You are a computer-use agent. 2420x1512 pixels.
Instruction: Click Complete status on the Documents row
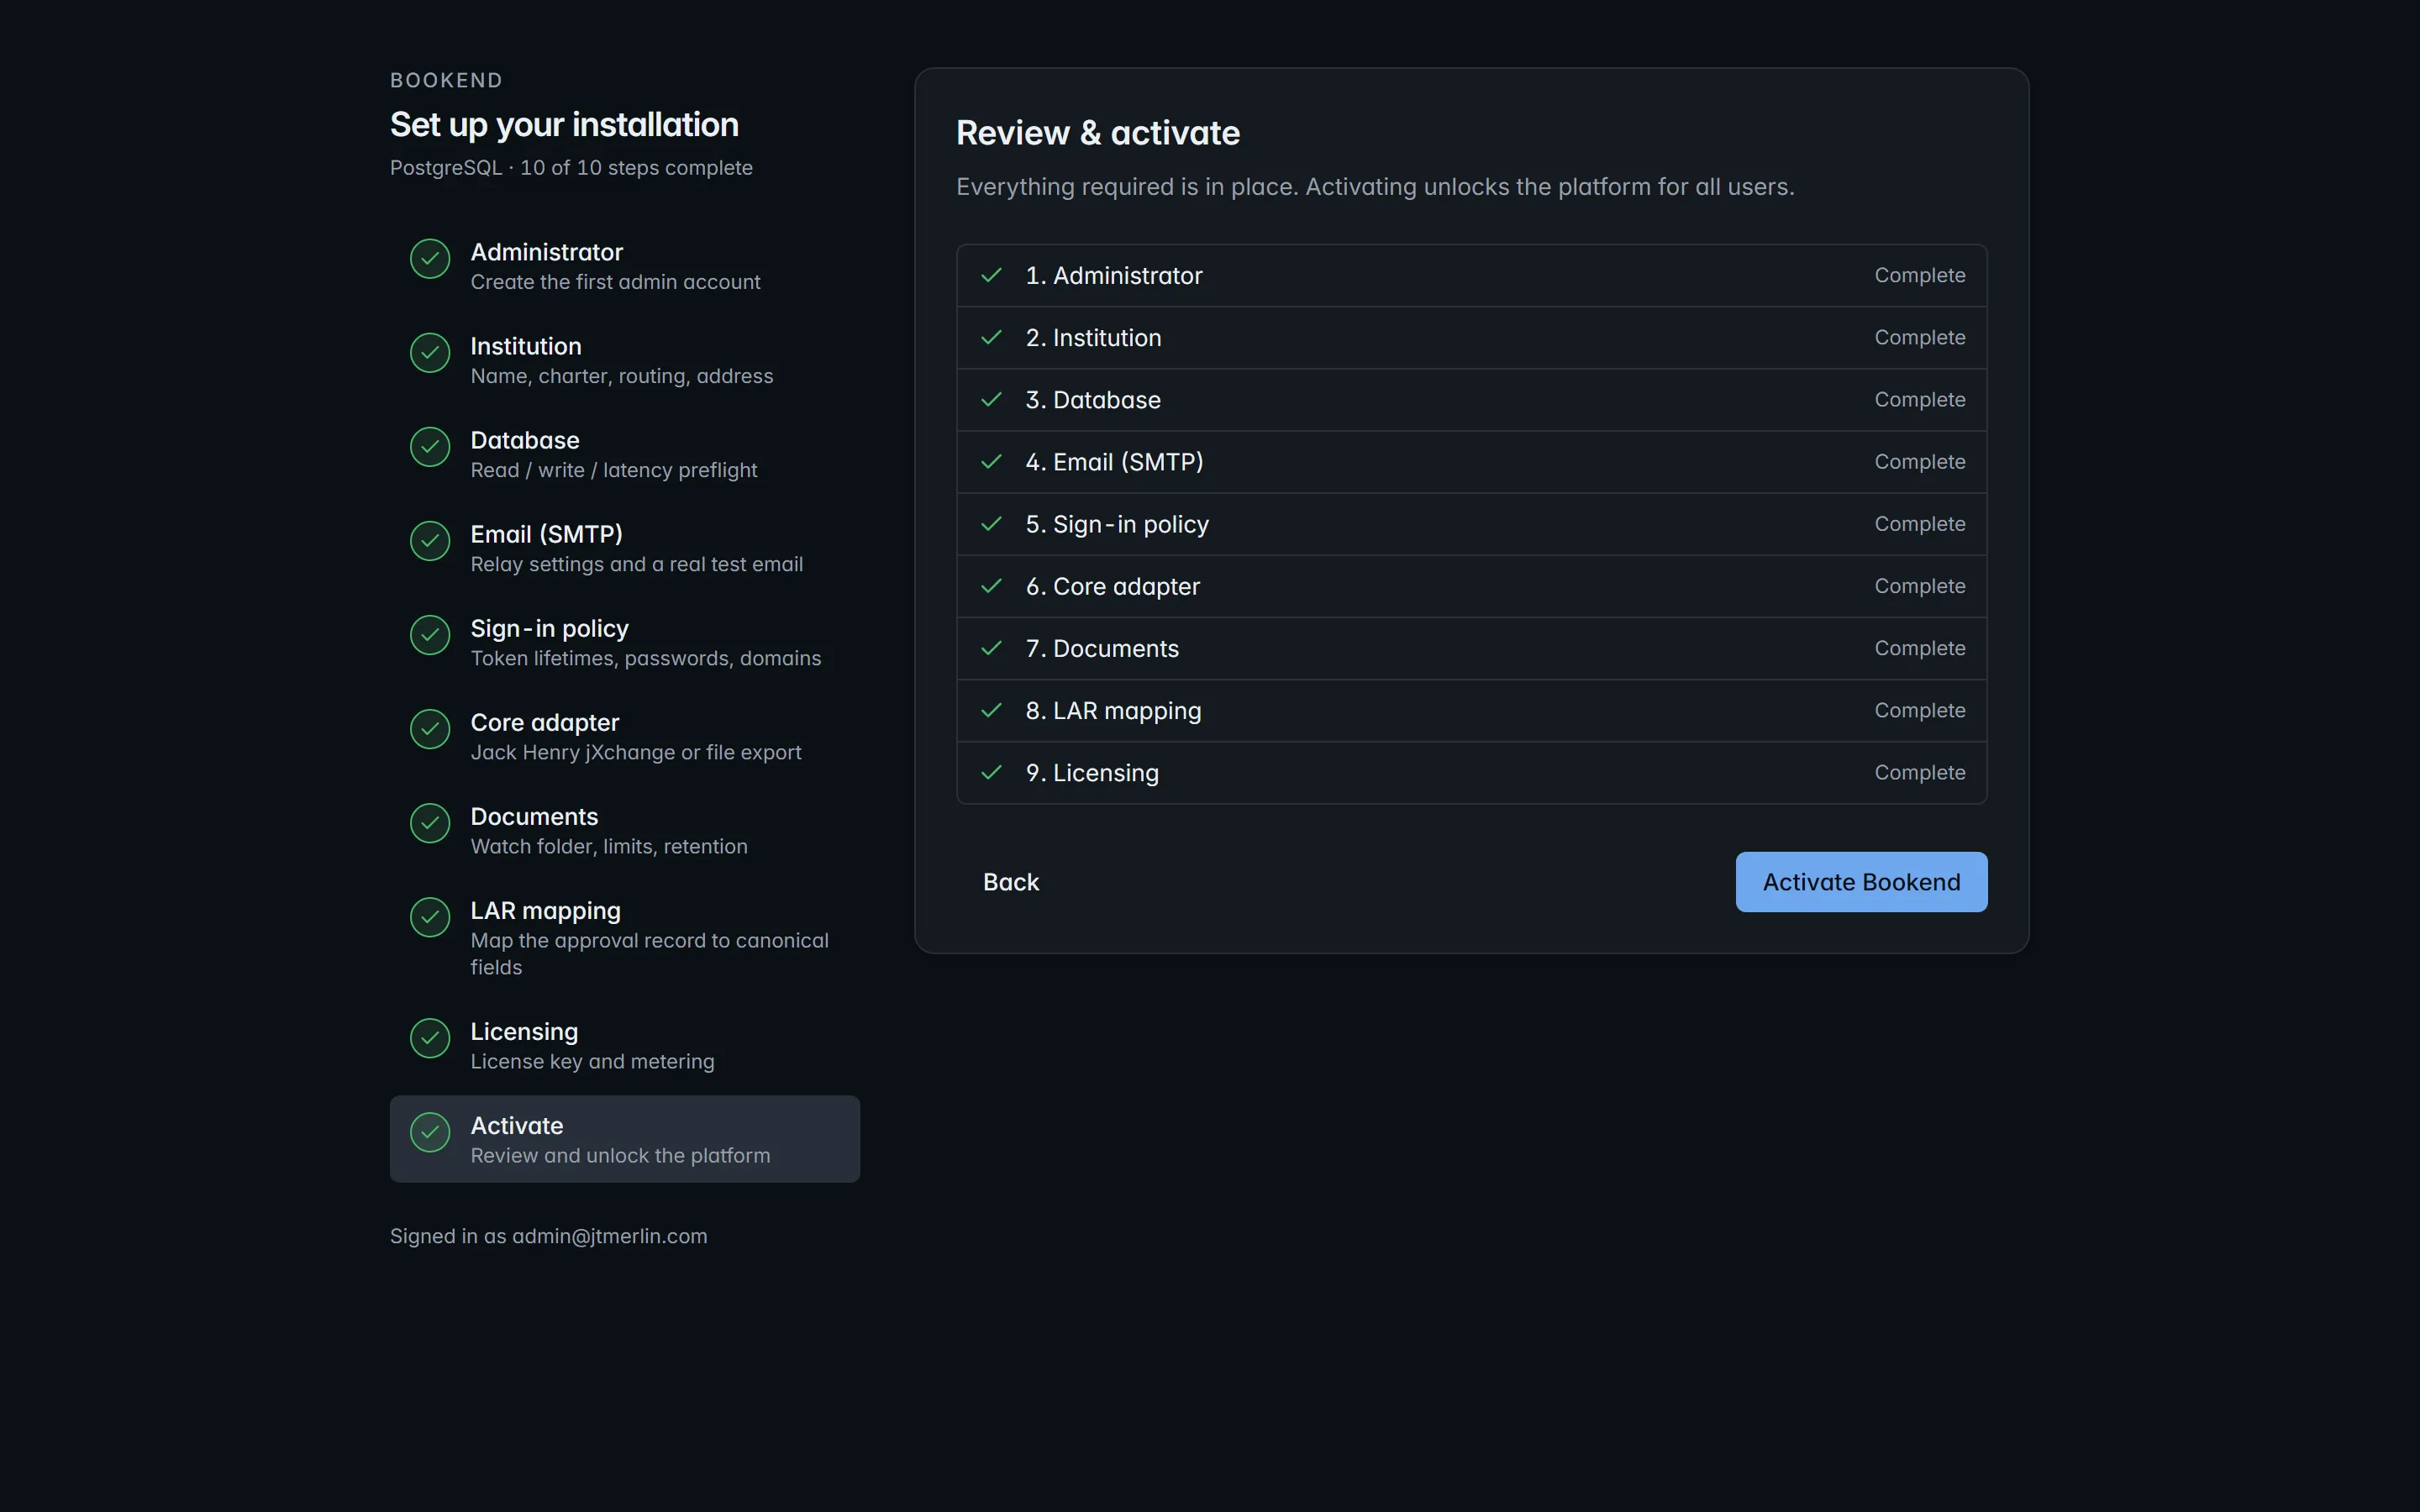1919,648
